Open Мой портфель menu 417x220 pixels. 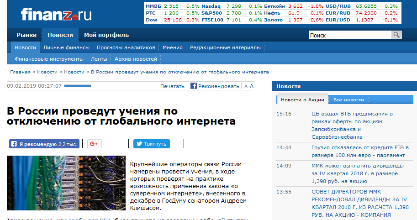coord(106,35)
